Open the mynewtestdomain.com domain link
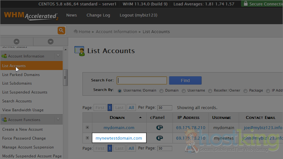The height and width of the screenshot is (159, 283). (119, 138)
